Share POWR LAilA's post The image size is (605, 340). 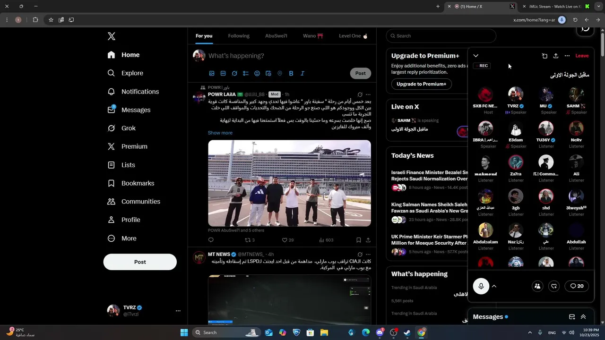(x=368, y=240)
